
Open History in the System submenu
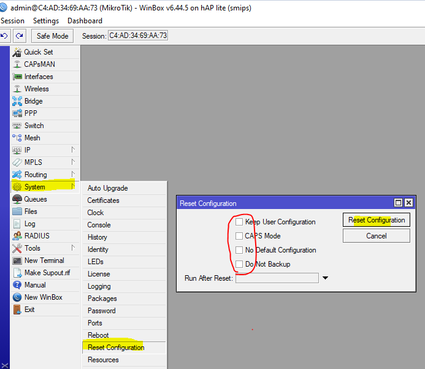[124, 237]
